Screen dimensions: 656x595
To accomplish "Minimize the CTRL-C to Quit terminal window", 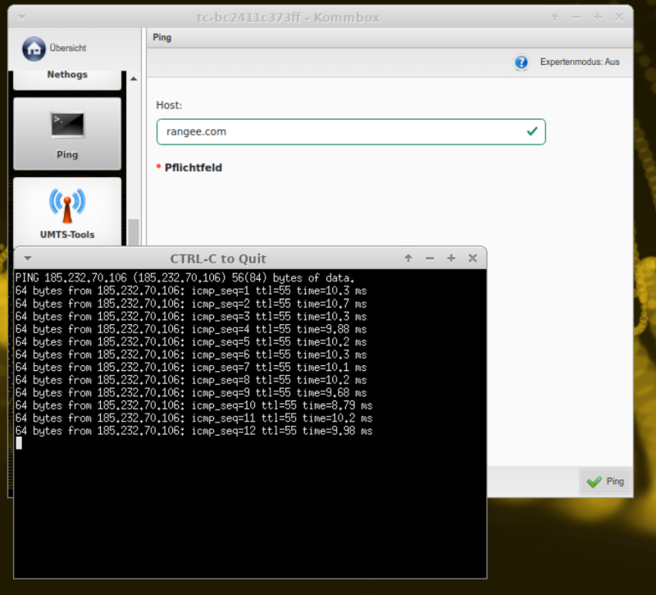I will [430, 259].
